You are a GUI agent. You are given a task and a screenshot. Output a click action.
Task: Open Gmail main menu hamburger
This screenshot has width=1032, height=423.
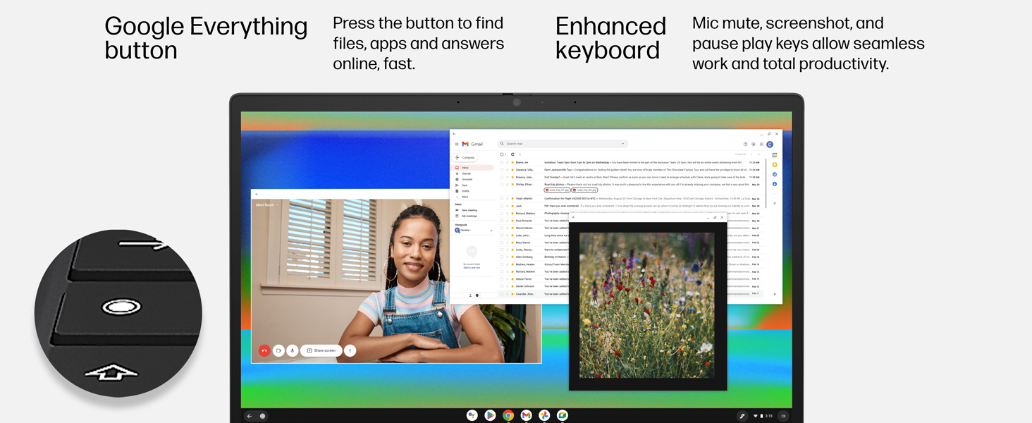click(456, 144)
